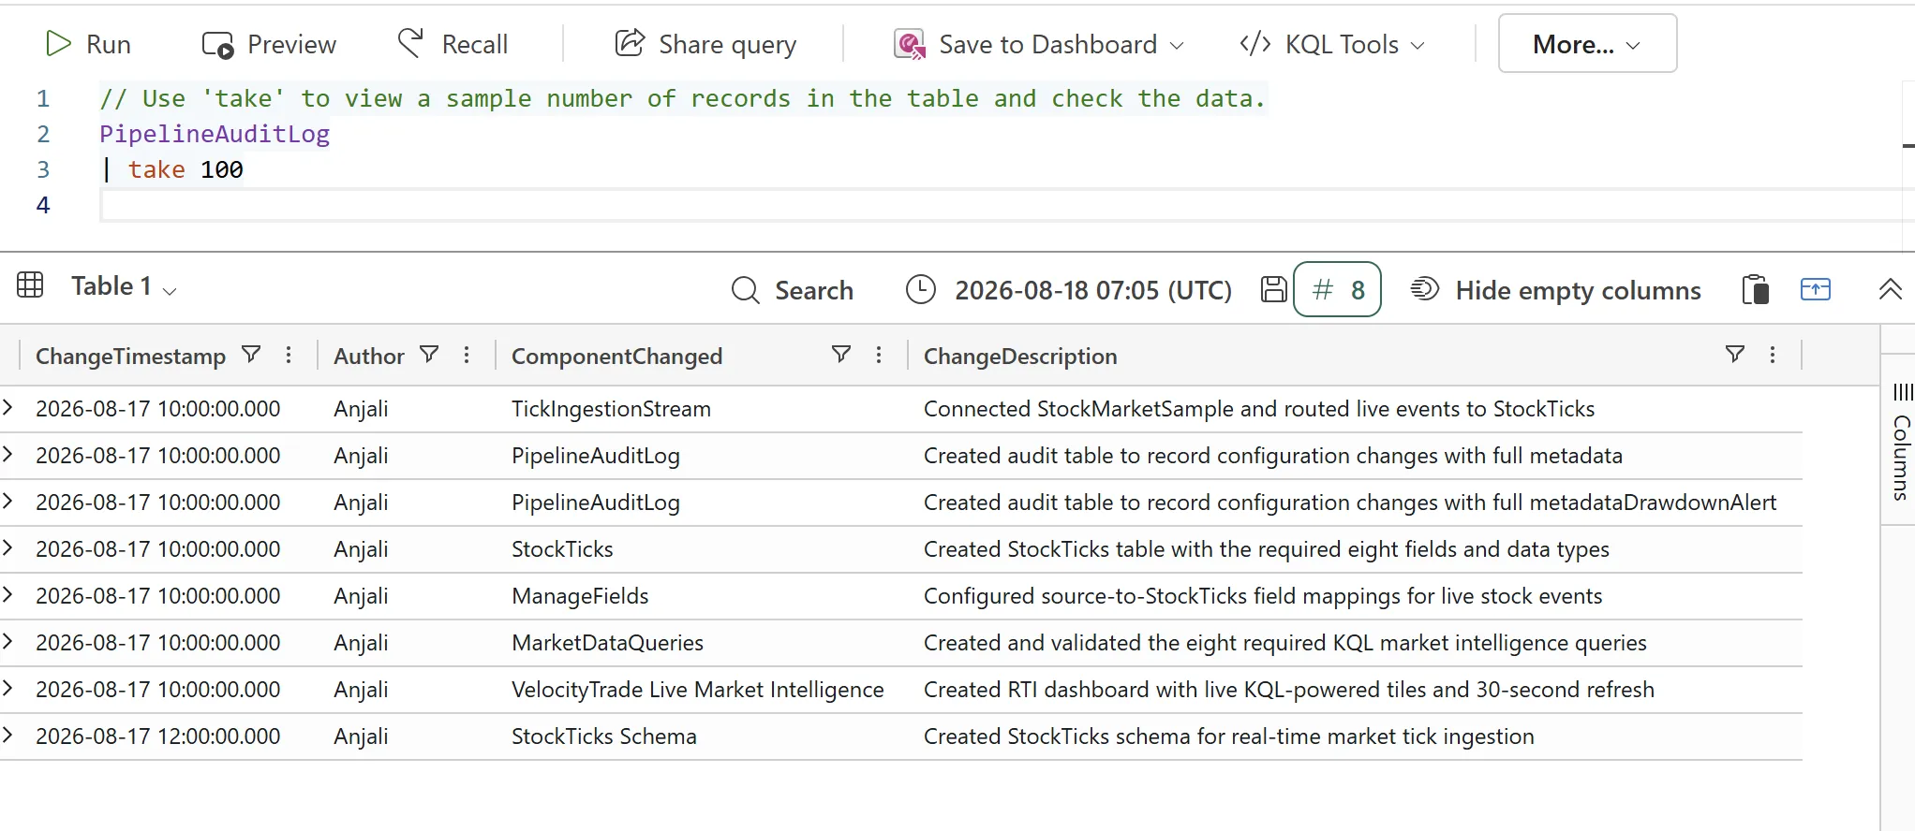Viewport: 1915px width, 831px height.
Task: Open Table 1 selector dropdown
Action: [125, 286]
